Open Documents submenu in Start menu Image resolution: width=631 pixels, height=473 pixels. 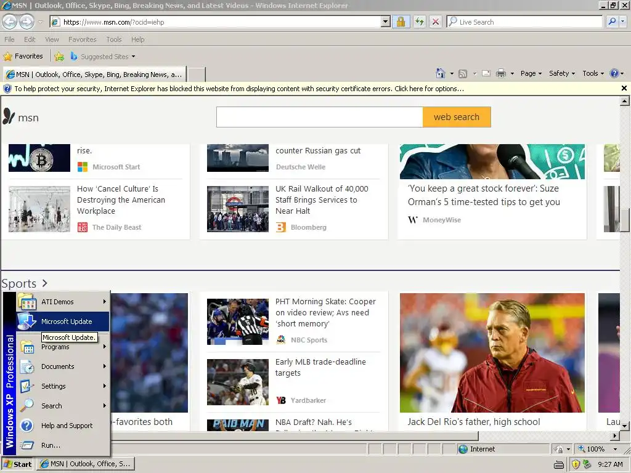point(63,366)
